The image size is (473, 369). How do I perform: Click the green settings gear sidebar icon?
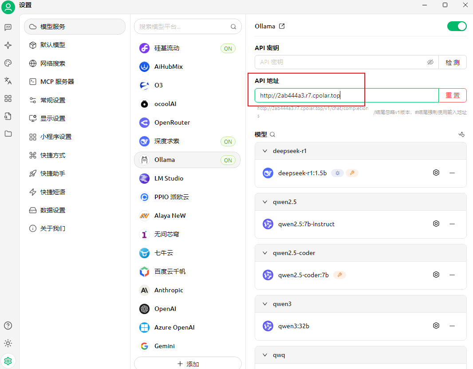(8, 361)
